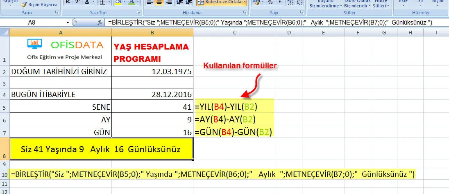Select column B header
This screenshot has height=194, width=449.
152,32
